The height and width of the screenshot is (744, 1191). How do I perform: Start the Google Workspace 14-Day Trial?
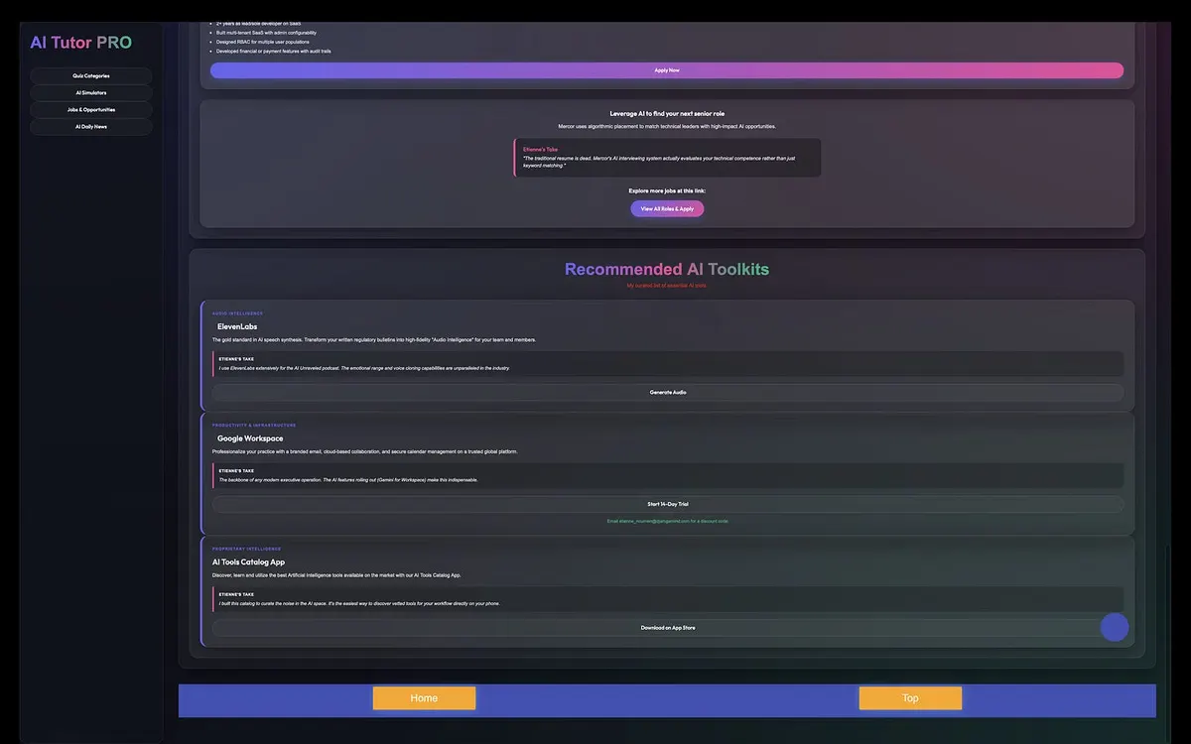pyautogui.click(x=668, y=504)
